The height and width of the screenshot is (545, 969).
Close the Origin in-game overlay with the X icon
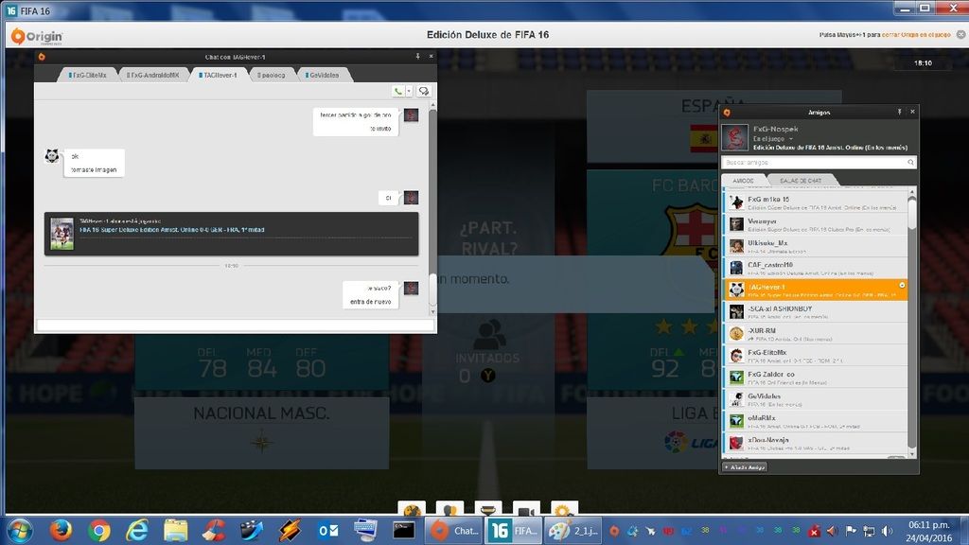click(961, 35)
